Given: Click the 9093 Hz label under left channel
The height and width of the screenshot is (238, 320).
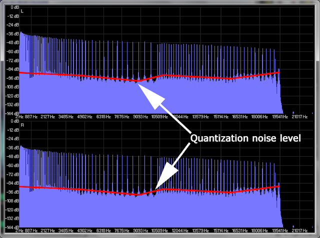Looking at the screenshot, I should (x=140, y=117).
